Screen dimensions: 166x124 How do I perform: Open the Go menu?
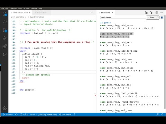[x=24, y=9]
